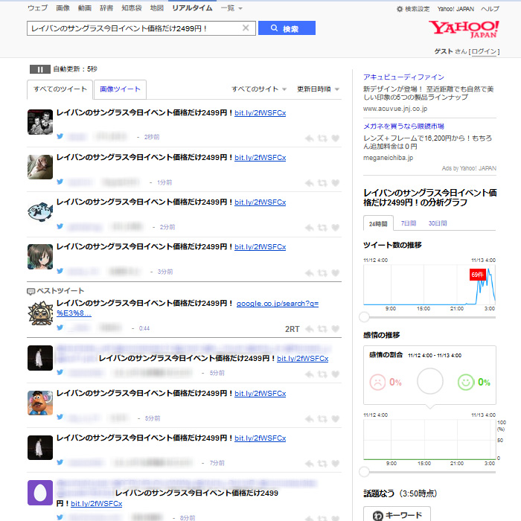This screenshot has width=521, height=521.
Task: Switch to the 画像ツイート tab
Action: [x=120, y=89]
